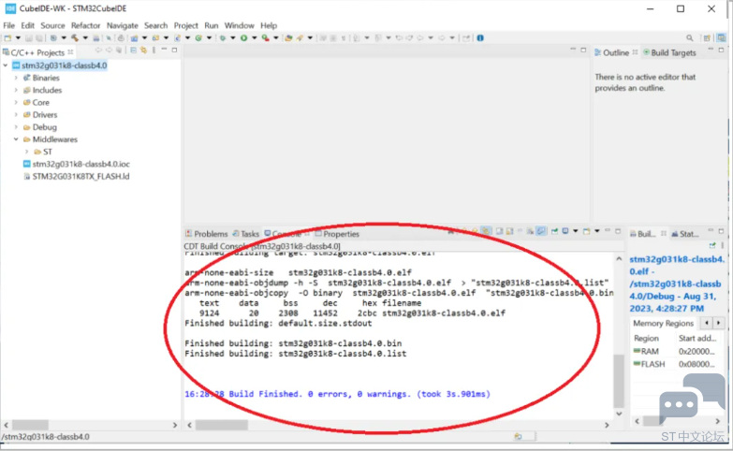Expand the Binaries folder
The image size is (733, 451).
(x=16, y=78)
